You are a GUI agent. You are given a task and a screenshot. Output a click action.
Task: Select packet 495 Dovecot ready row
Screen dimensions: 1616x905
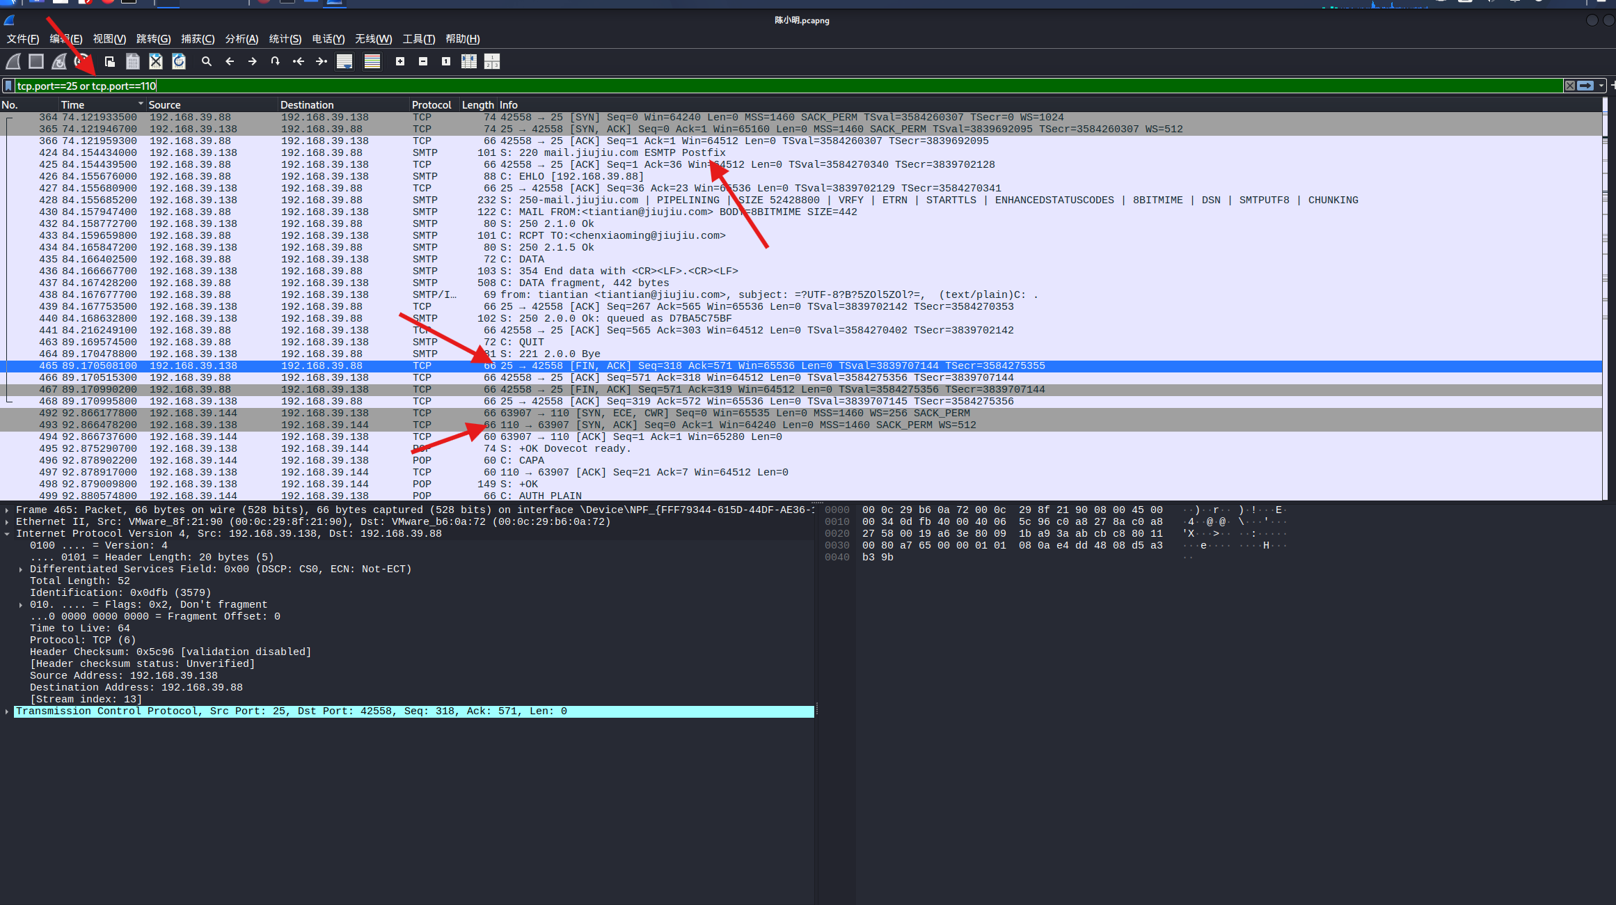point(800,448)
